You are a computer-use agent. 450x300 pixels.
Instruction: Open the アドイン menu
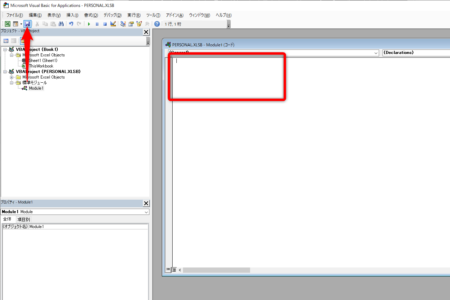click(x=175, y=15)
